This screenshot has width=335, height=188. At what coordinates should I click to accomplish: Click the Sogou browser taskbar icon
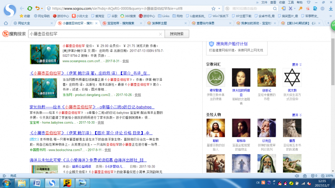point(52,183)
